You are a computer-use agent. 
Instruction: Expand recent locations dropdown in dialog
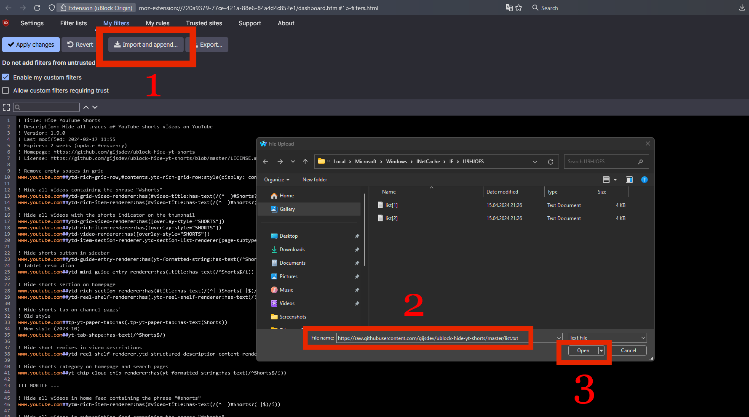click(x=293, y=162)
